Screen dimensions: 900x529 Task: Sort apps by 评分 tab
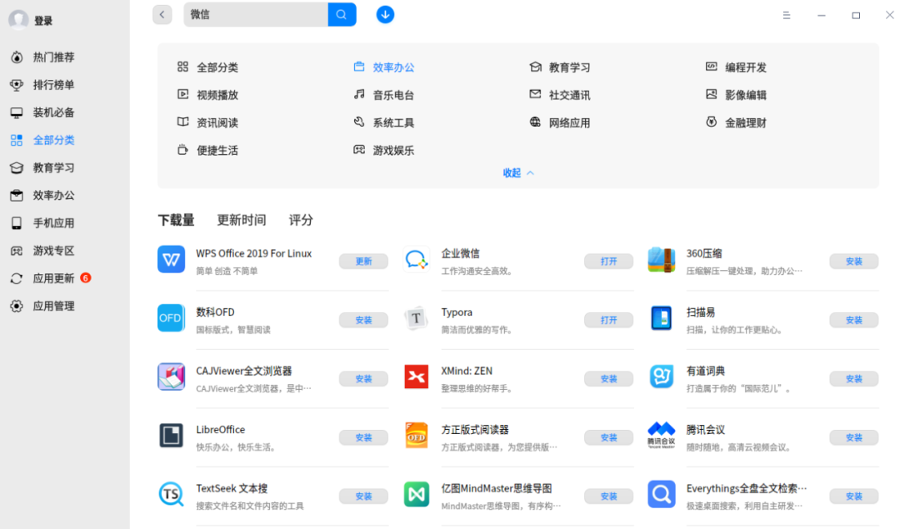(301, 220)
